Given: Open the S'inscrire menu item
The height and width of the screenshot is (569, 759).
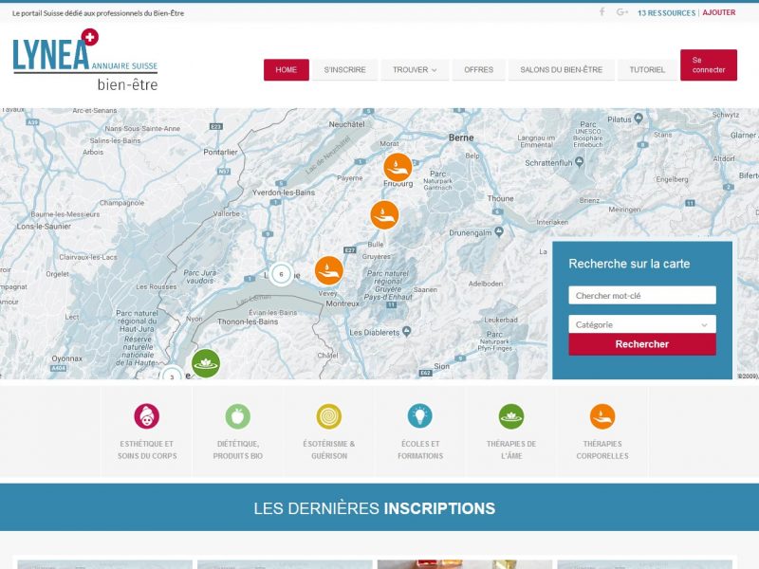Looking at the screenshot, I should coord(344,69).
